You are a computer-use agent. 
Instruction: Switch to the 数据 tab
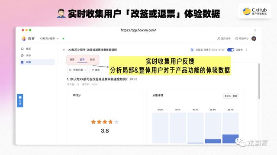coord(92,59)
